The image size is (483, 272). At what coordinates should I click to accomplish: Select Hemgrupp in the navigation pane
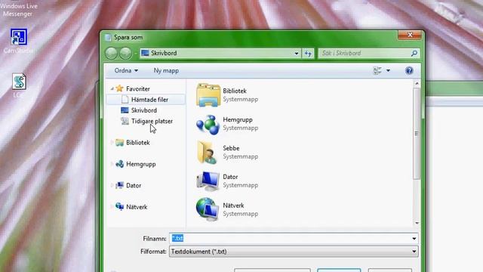(x=141, y=164)
